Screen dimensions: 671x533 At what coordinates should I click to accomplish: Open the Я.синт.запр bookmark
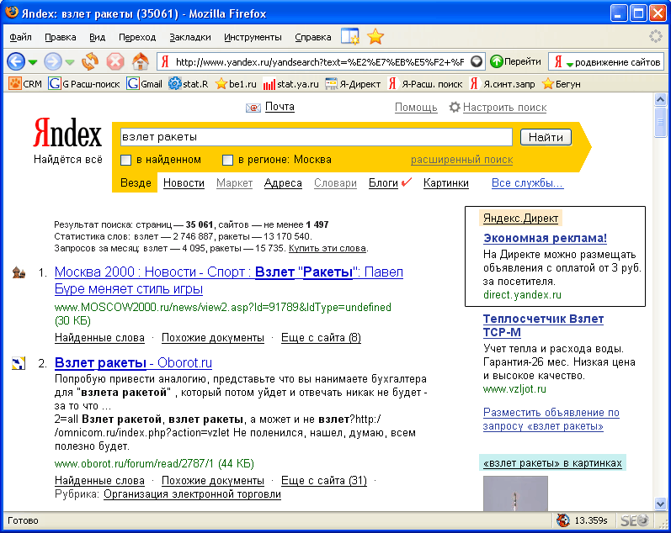tap(502, 84)
